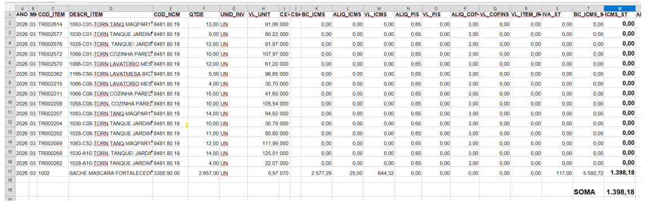Click the VL_PIS header cell

pos(436,15)
